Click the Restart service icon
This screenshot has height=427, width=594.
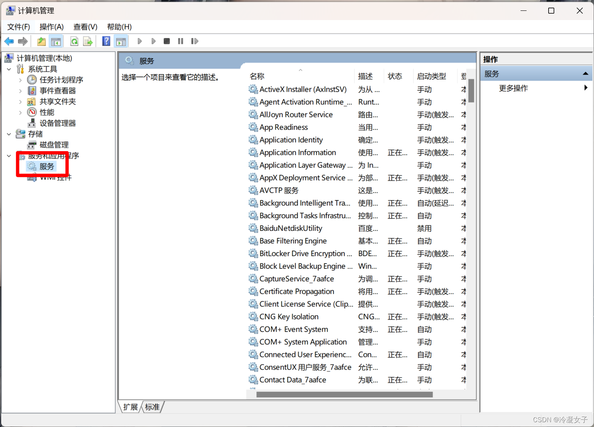point(195,41)
